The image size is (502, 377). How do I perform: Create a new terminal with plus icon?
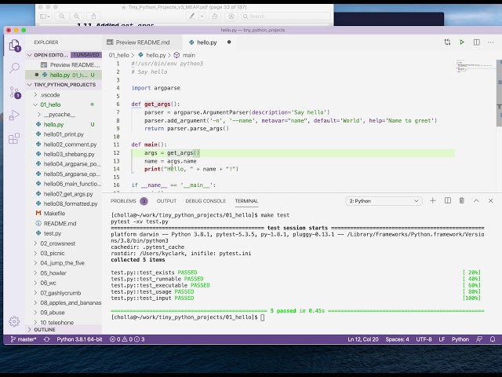pos(432,201)
